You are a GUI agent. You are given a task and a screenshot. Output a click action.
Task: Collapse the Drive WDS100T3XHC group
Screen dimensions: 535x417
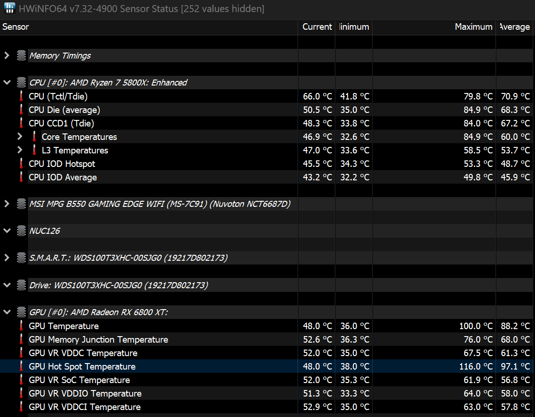7,285
